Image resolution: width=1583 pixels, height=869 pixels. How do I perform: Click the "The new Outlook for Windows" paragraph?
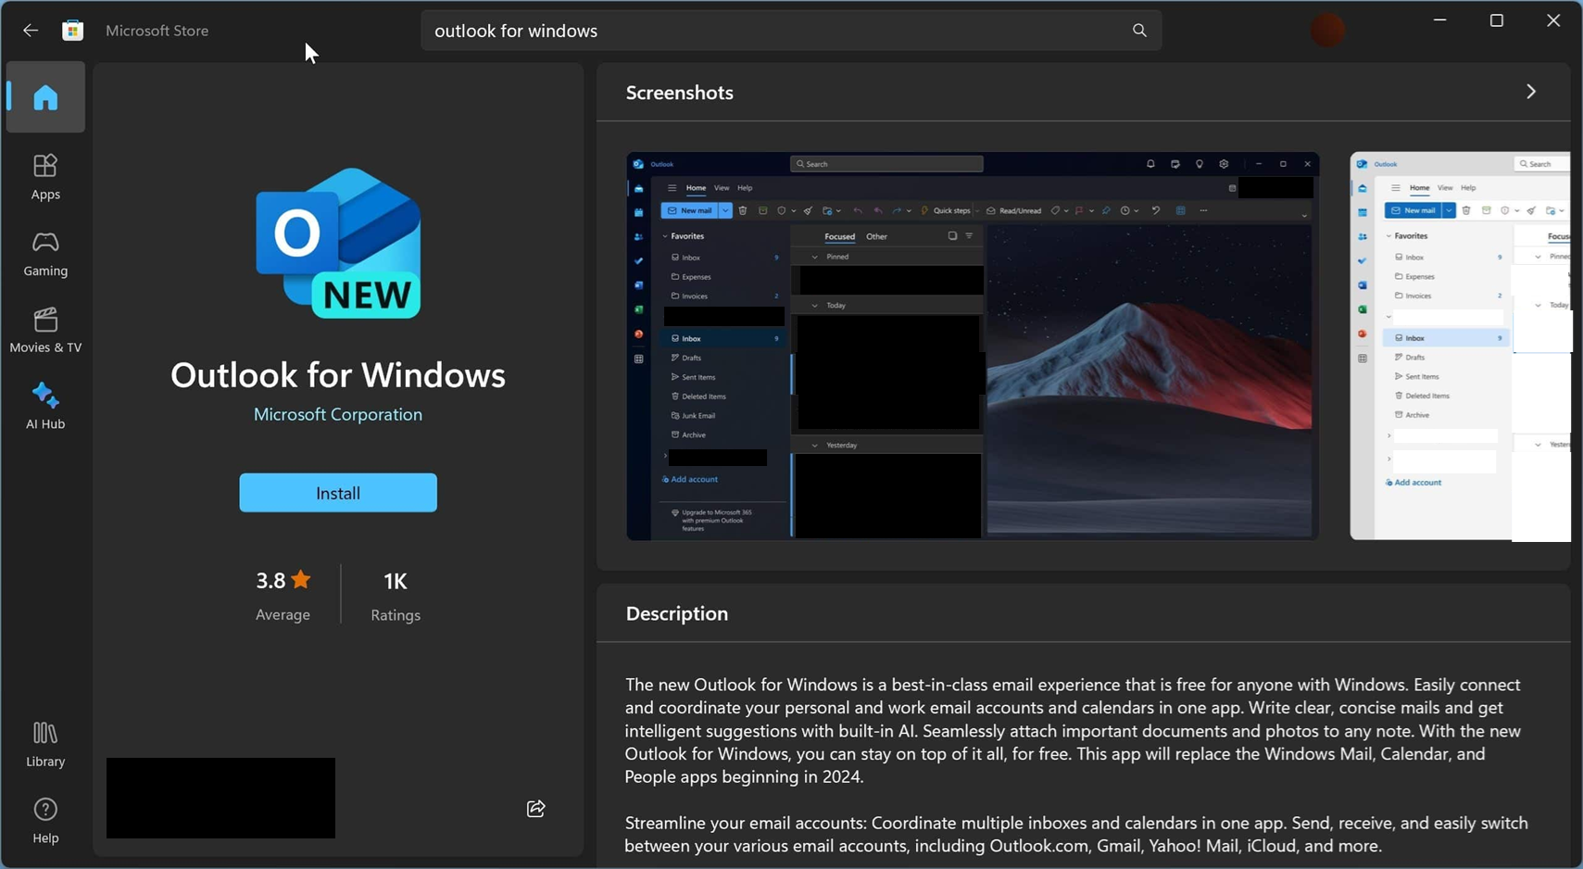tap(1074, 730)
